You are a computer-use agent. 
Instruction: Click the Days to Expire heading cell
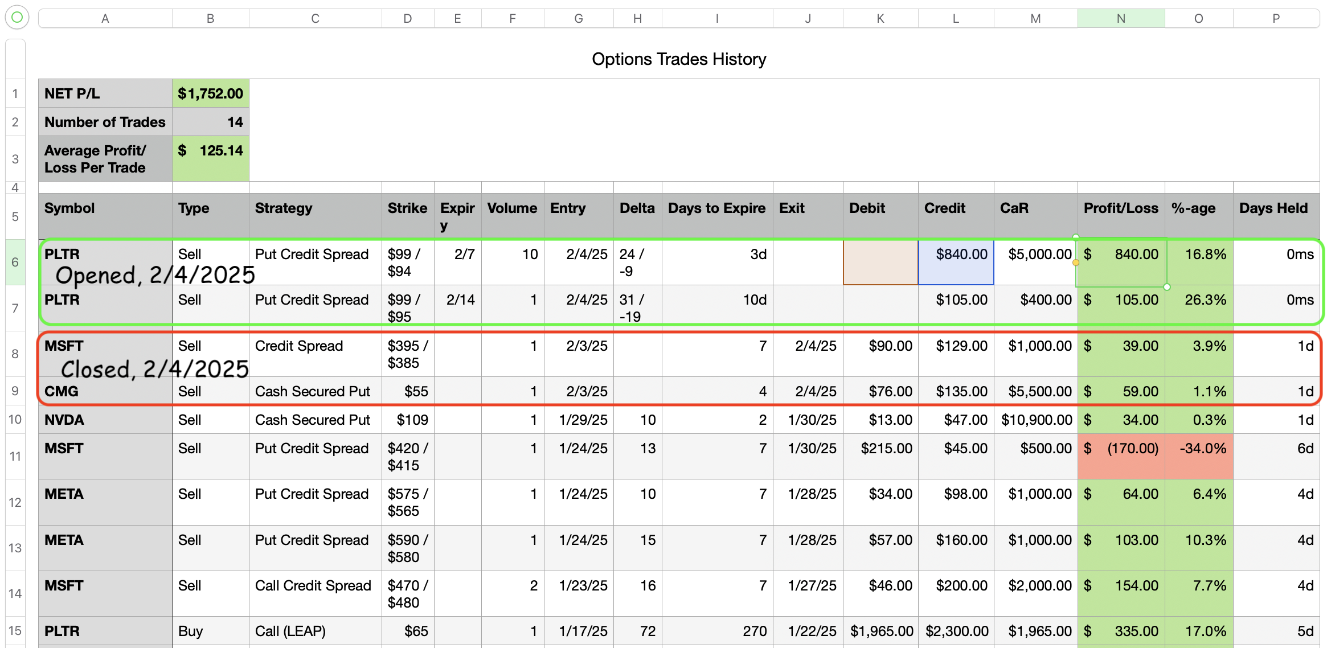pos(718,216)
